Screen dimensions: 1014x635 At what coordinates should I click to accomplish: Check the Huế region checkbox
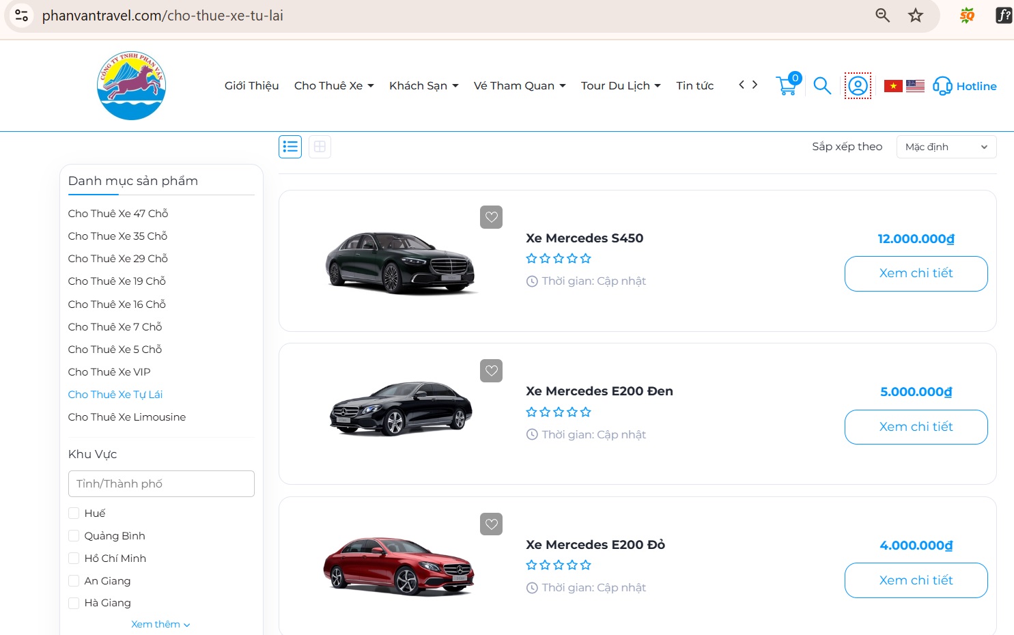[74, 513]
